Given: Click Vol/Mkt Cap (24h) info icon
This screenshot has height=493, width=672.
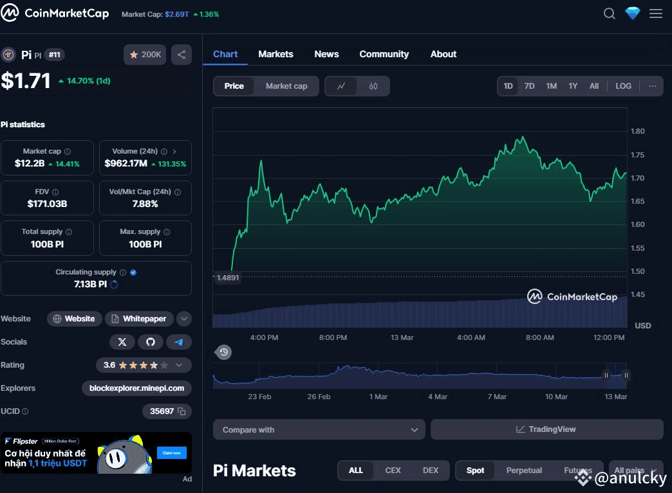Looking at the screenshot, I should (178, 192).
